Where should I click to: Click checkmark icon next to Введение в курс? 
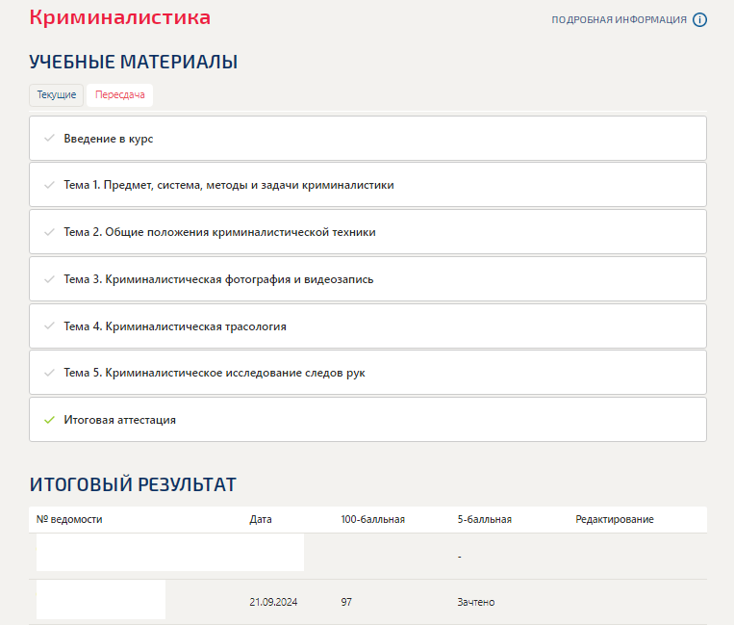[x=49, y=139]
